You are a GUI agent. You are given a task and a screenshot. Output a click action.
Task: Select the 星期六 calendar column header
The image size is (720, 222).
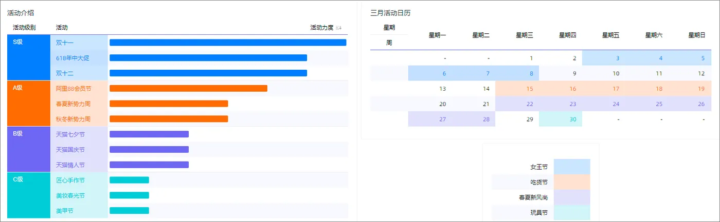pos(654,35)
